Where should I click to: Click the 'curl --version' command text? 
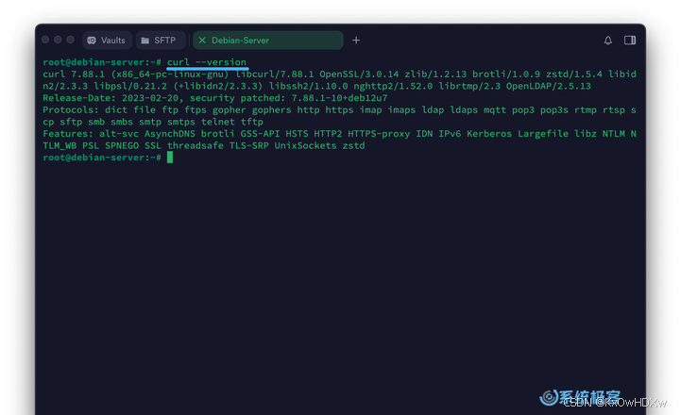[x=207, y=62]
